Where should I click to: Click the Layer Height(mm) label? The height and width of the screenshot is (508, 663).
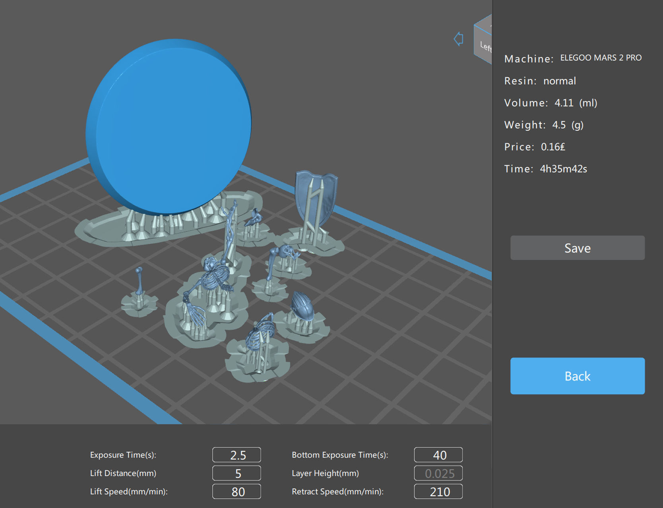(x=325, y=473)
